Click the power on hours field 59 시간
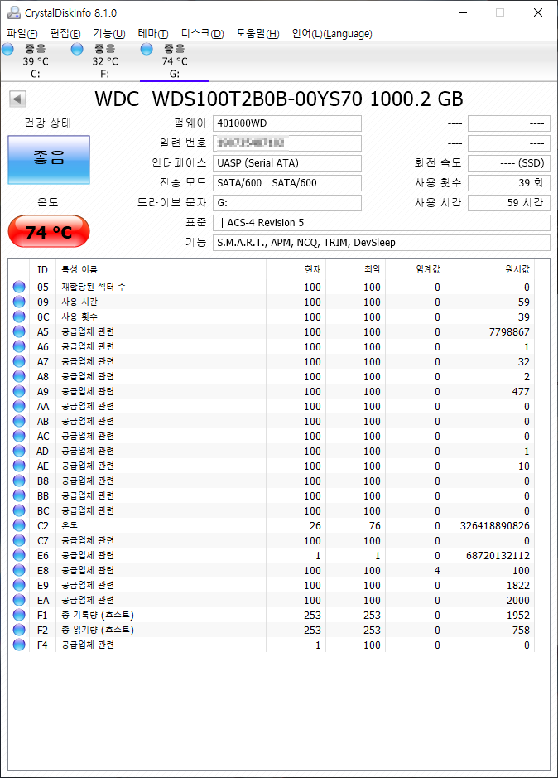 [509, 203]
